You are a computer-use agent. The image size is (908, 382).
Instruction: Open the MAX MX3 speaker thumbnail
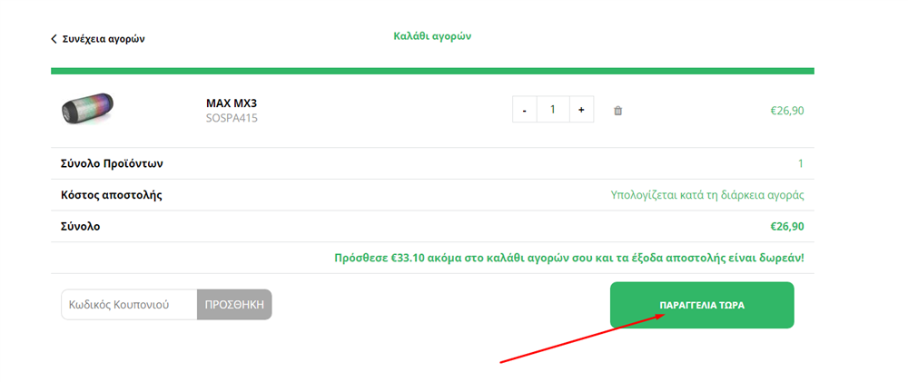point(87,108)
